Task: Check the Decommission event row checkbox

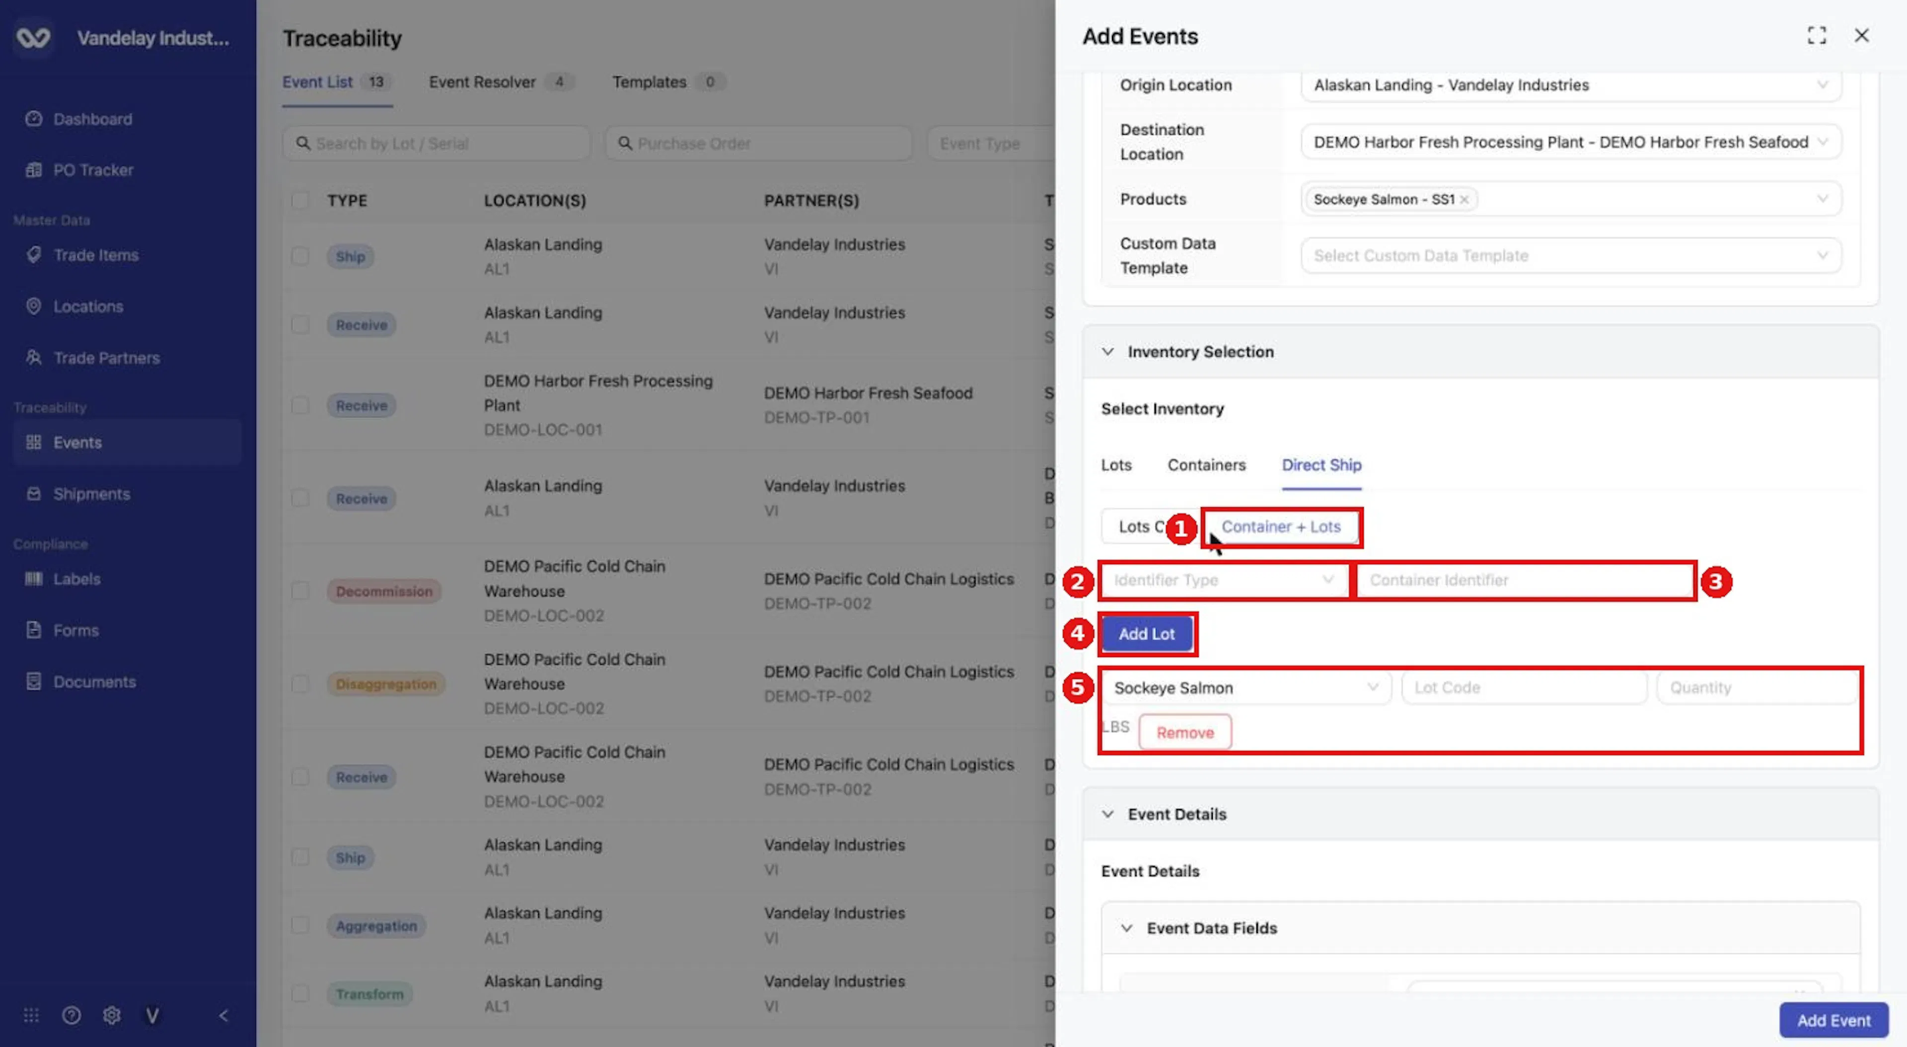Action: (300, 591)
